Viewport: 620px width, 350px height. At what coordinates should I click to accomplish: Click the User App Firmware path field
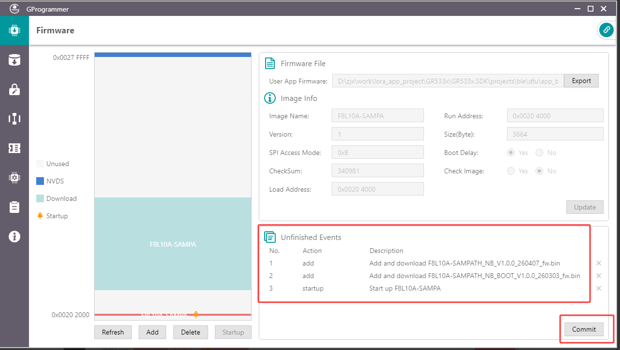pos(448,81)
